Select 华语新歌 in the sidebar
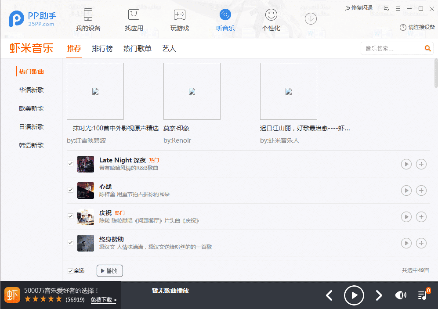438x309 pixels. [31, 90]
